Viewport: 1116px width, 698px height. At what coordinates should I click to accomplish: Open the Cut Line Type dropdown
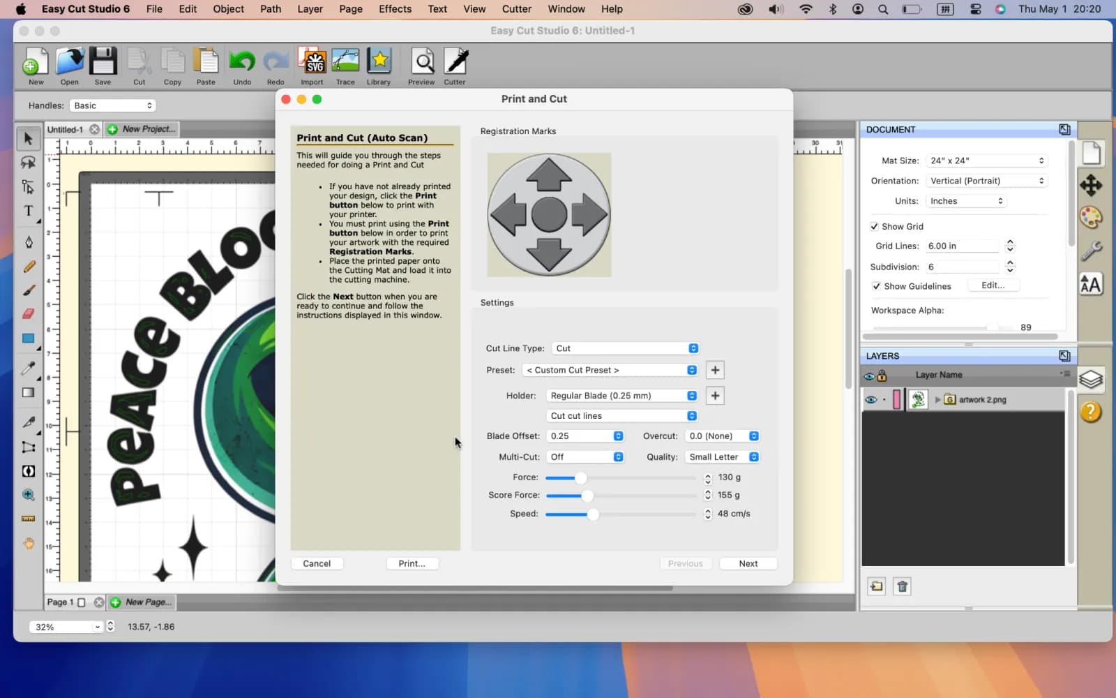626,348
